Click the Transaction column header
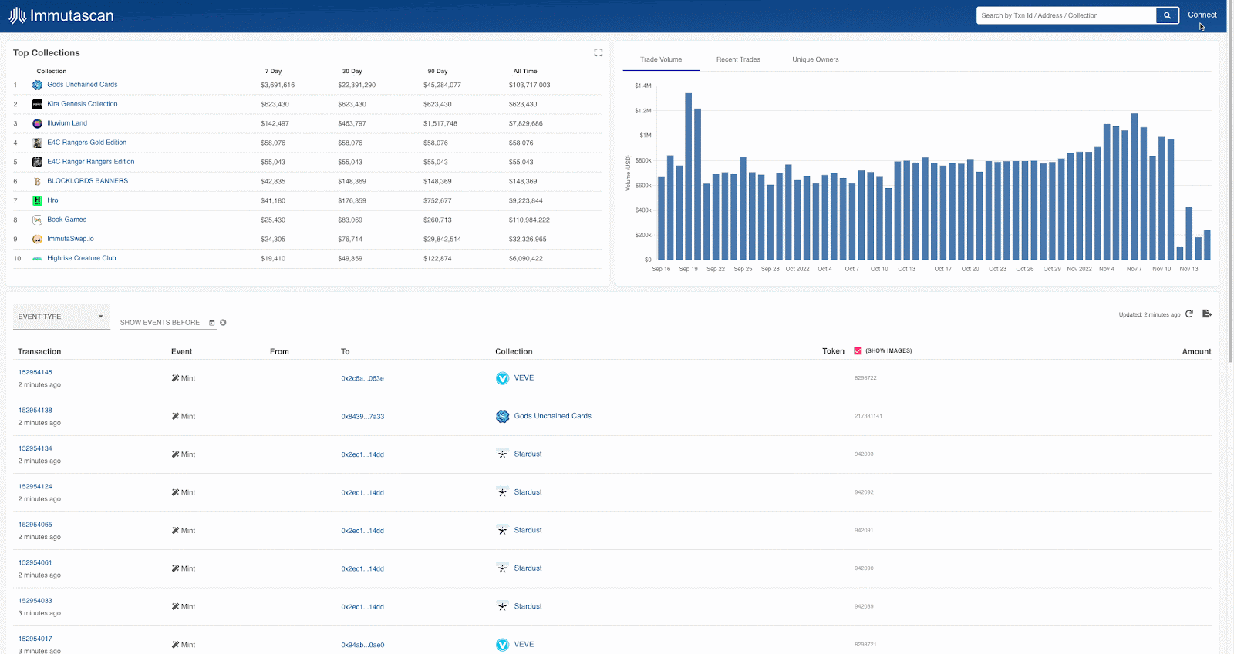This screenshot has width=1234, height=654. click(39, 351)
